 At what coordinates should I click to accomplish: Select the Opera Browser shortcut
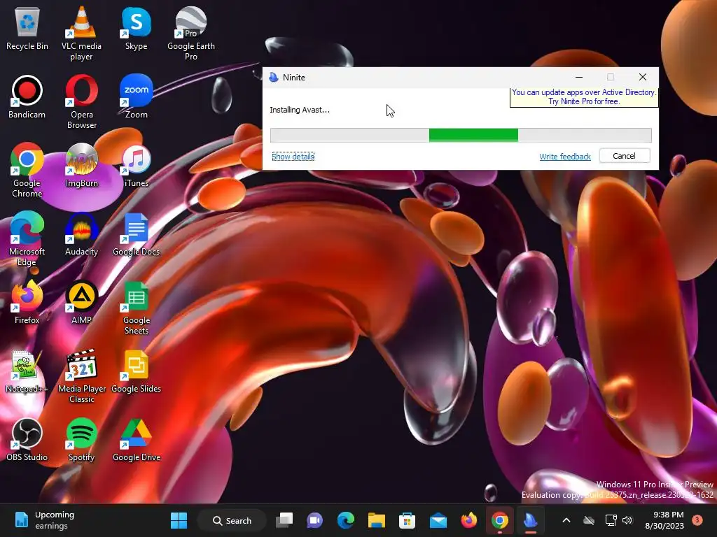tap(81, 102)
